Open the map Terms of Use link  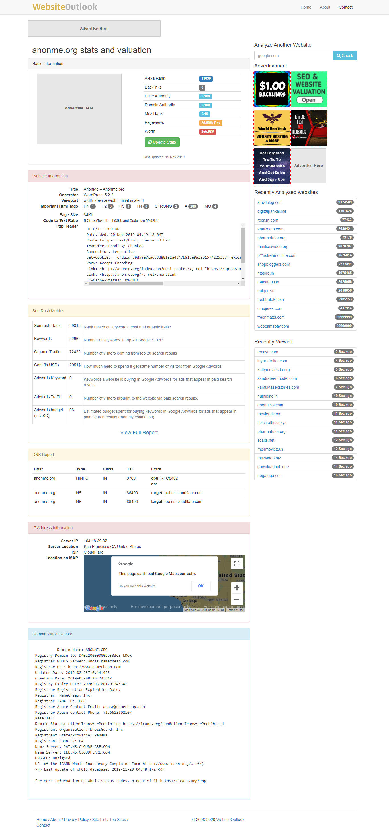tap(235, 610)
